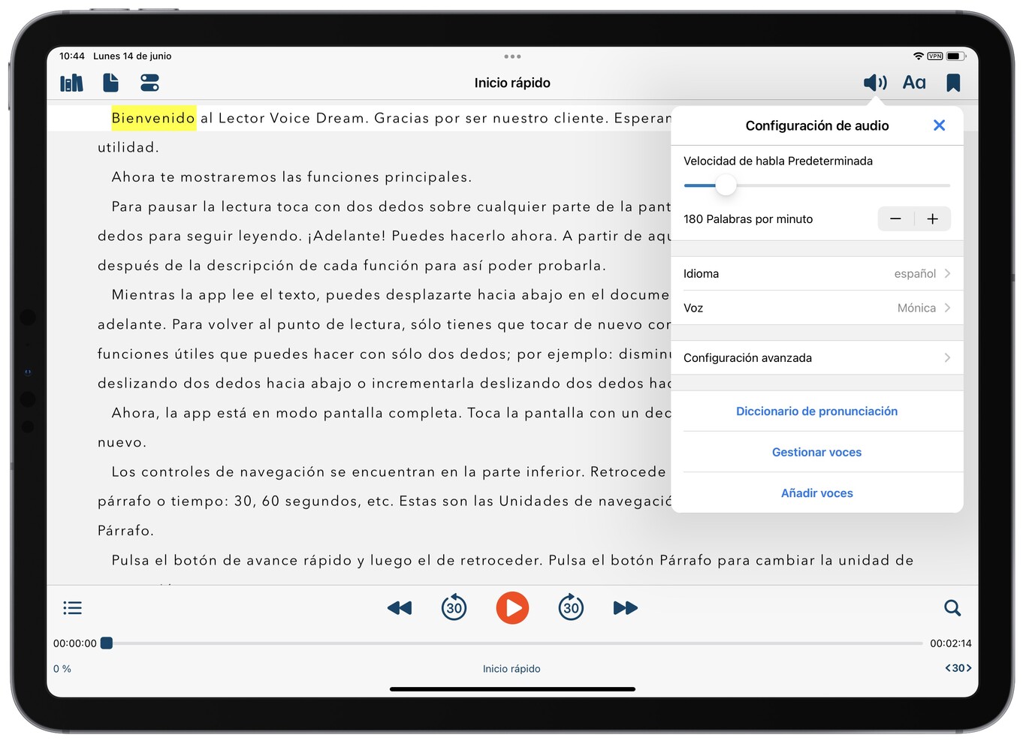This screenshot has width=1026, height=744.
Task: Play the document audio
Action: pos(512,608)
